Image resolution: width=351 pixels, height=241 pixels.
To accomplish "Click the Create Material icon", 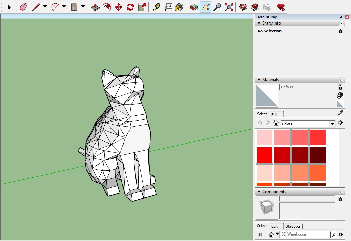I will tap(340, 95).
